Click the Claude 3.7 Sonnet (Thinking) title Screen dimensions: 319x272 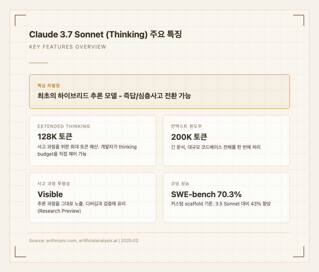pos(105,34)
